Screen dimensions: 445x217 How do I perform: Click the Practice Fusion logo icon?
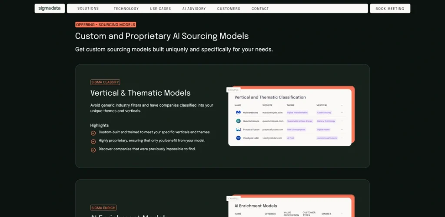[x=238, y=130]
